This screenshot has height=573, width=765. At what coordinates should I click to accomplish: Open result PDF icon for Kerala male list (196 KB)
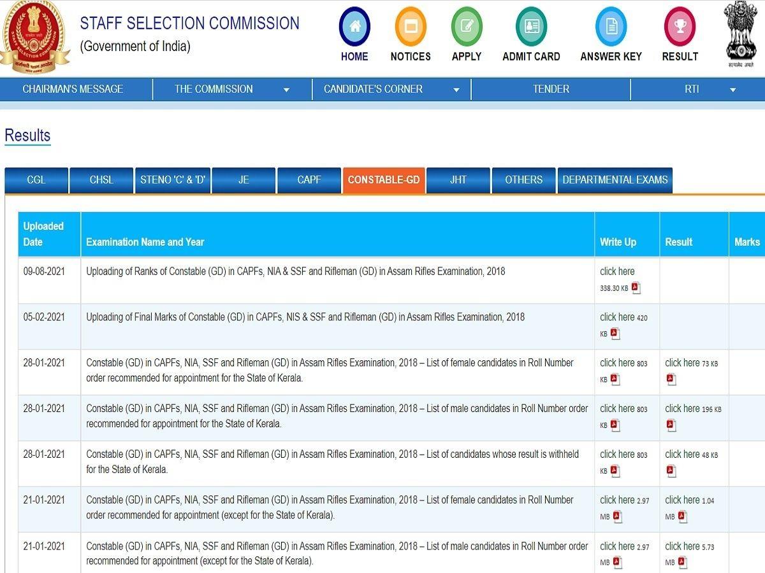point(671,425)
